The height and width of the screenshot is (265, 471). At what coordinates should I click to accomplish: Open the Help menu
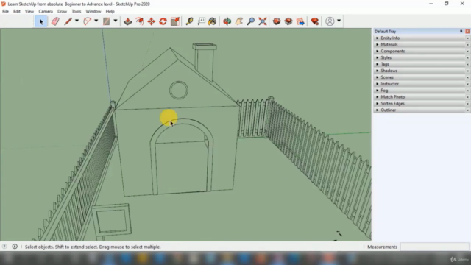pos(110,12)
